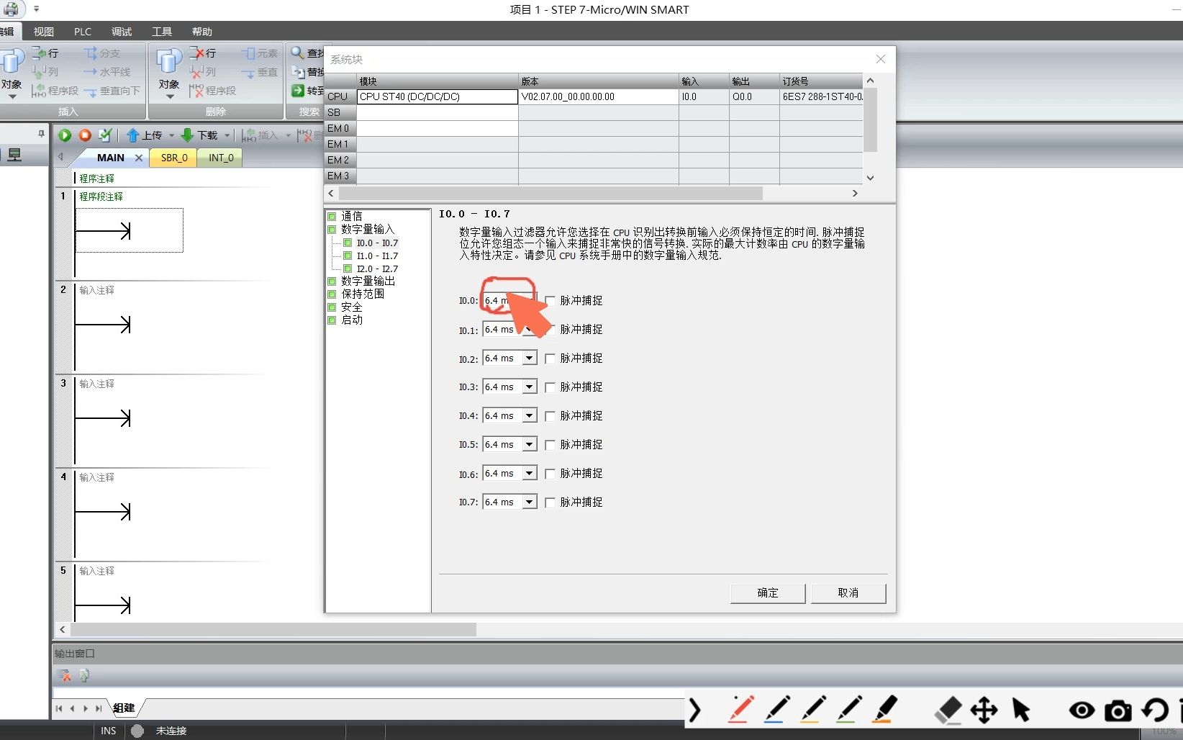This screenshot has height=740, width=1183.
Task: Click 水平线 horizontal line icon
Action: (x=106, y=72)
